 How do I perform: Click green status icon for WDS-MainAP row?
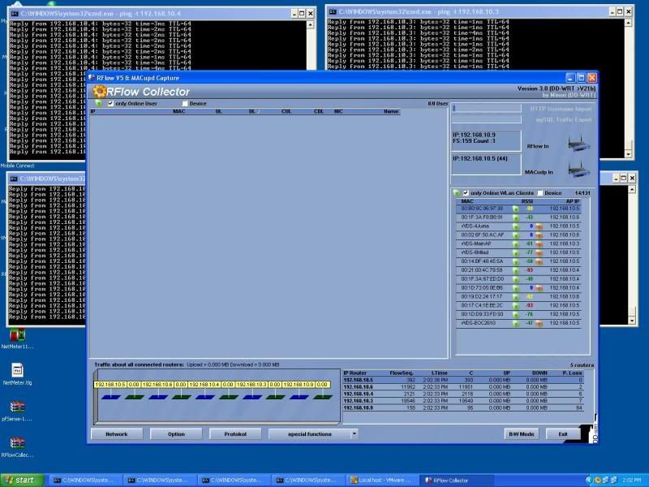tap(516, 244)
